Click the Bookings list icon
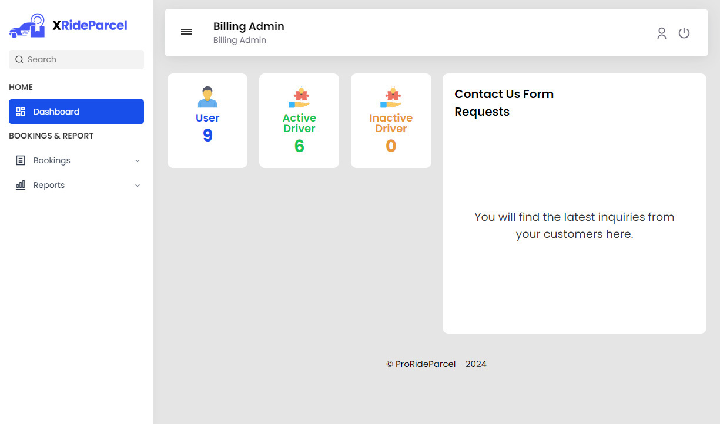This screenshot has width=720, height=424. tap(21, 160)
